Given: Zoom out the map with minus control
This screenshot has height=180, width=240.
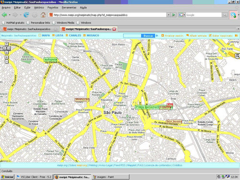Looking at the screenshot, I should click(x=7, y=61).
